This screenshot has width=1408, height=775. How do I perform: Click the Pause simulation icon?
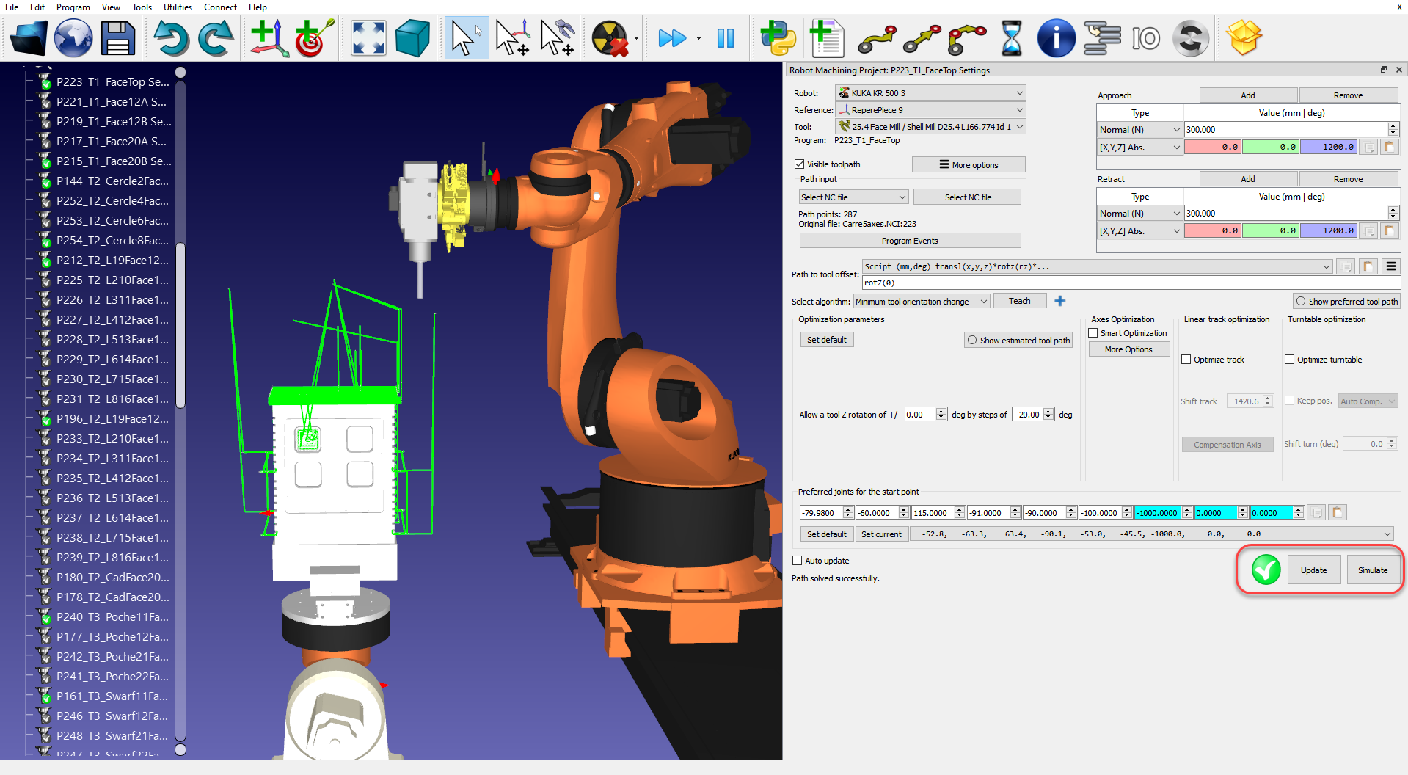pos(725,38)
